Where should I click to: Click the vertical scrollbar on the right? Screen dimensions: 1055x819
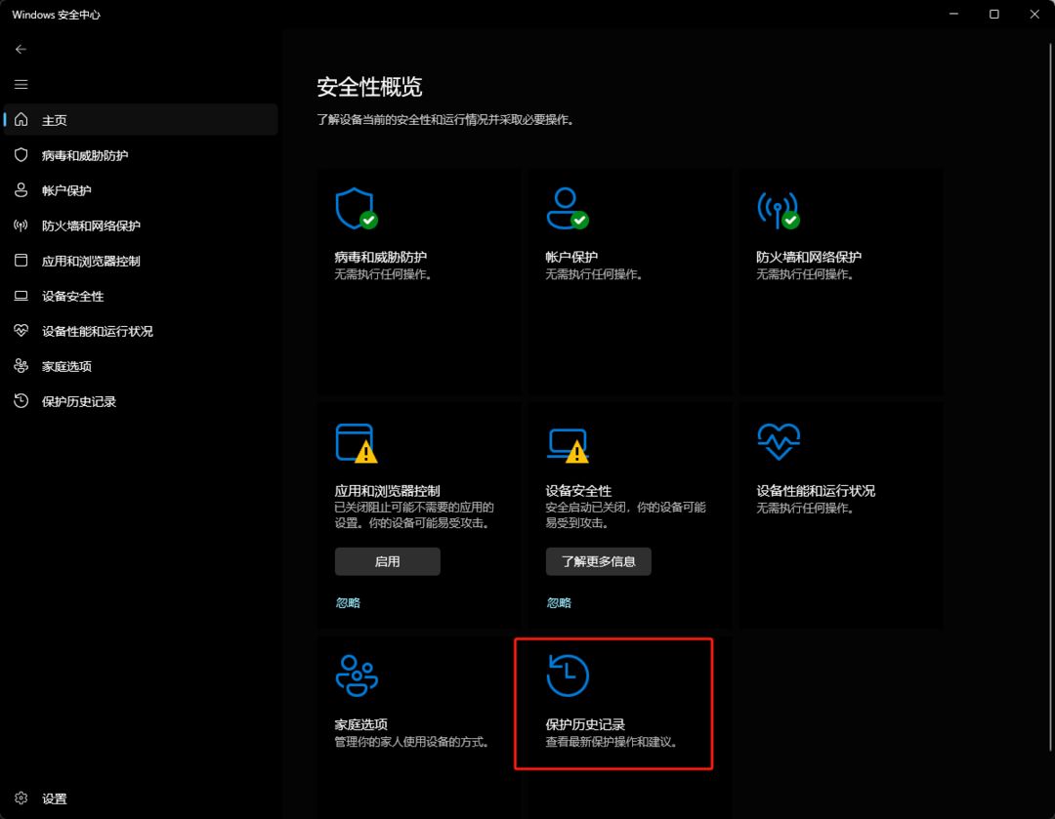click(1050, 396)
